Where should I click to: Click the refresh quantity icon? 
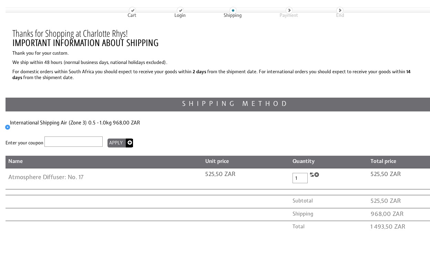312,175
